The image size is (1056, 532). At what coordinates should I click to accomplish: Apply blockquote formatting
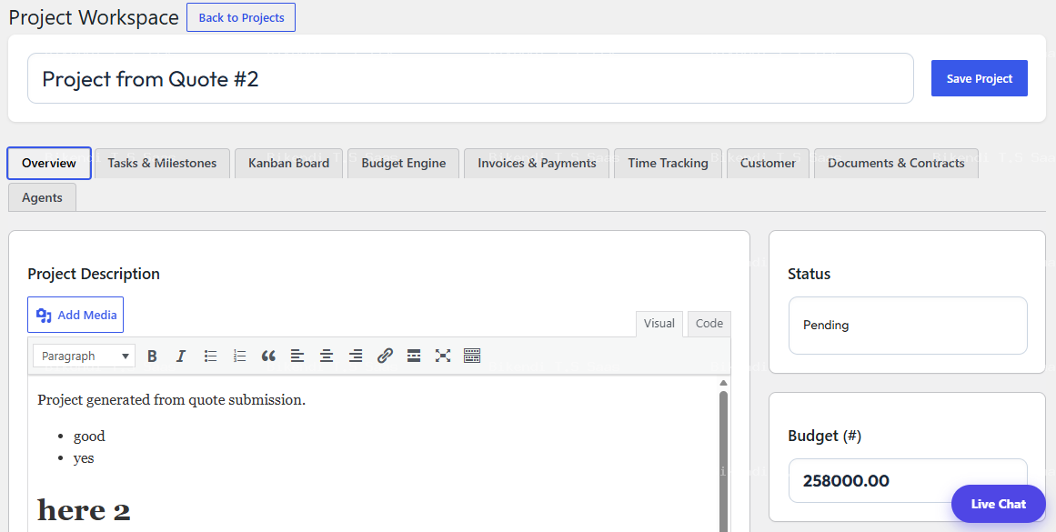[x=268, y=356]
